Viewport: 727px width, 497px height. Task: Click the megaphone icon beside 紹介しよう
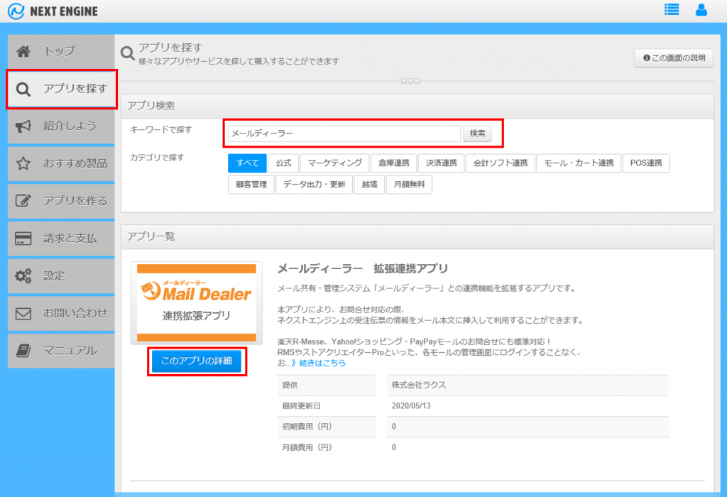coord(23,126)
